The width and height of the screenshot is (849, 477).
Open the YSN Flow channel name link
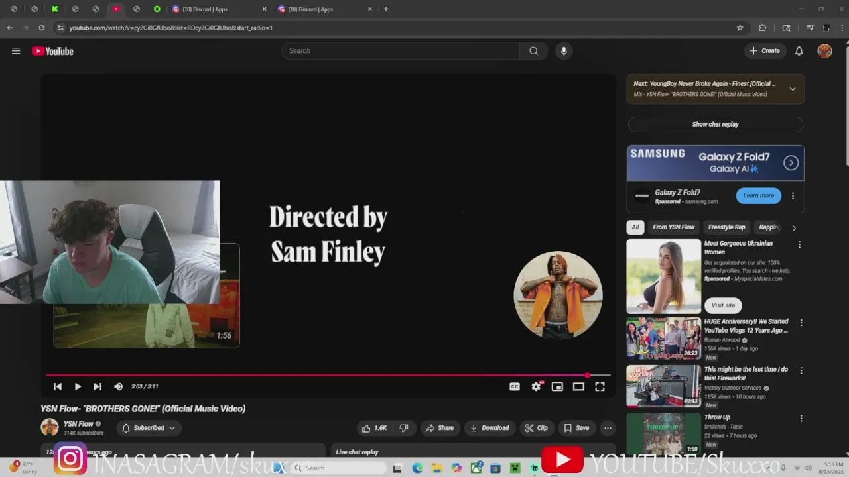click(78, 424)
